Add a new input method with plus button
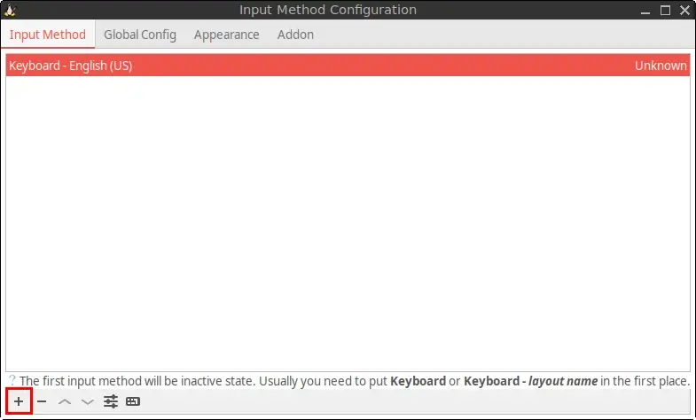 pos(19,401)
